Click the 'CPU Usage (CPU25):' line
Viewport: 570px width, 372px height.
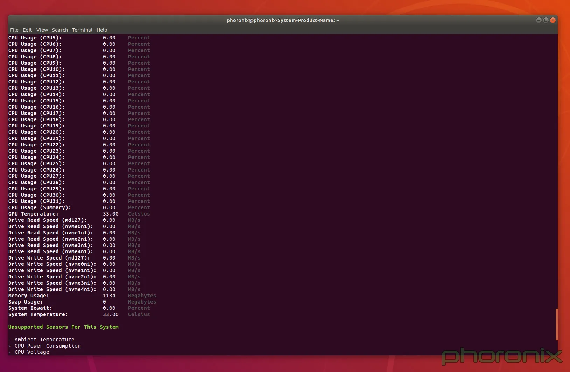pos(79,163)
